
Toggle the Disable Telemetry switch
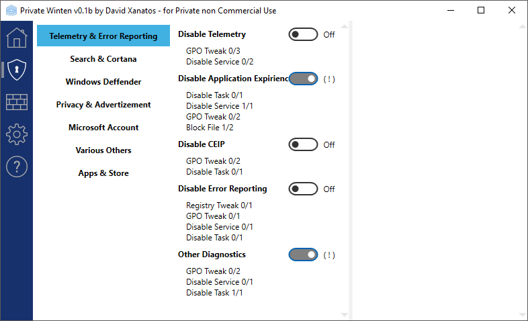(x=303, y=34)
